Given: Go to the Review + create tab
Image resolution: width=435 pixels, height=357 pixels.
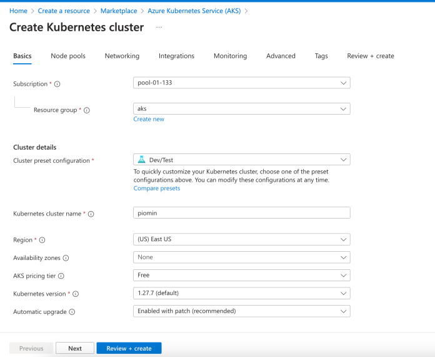Looking at the screenshot, I should (371, 56).
